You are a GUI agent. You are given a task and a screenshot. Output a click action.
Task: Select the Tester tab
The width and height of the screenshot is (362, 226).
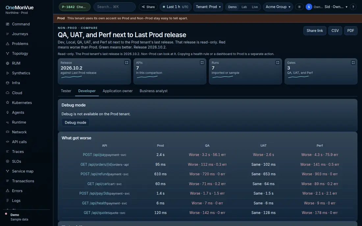(x=66, y=91)
